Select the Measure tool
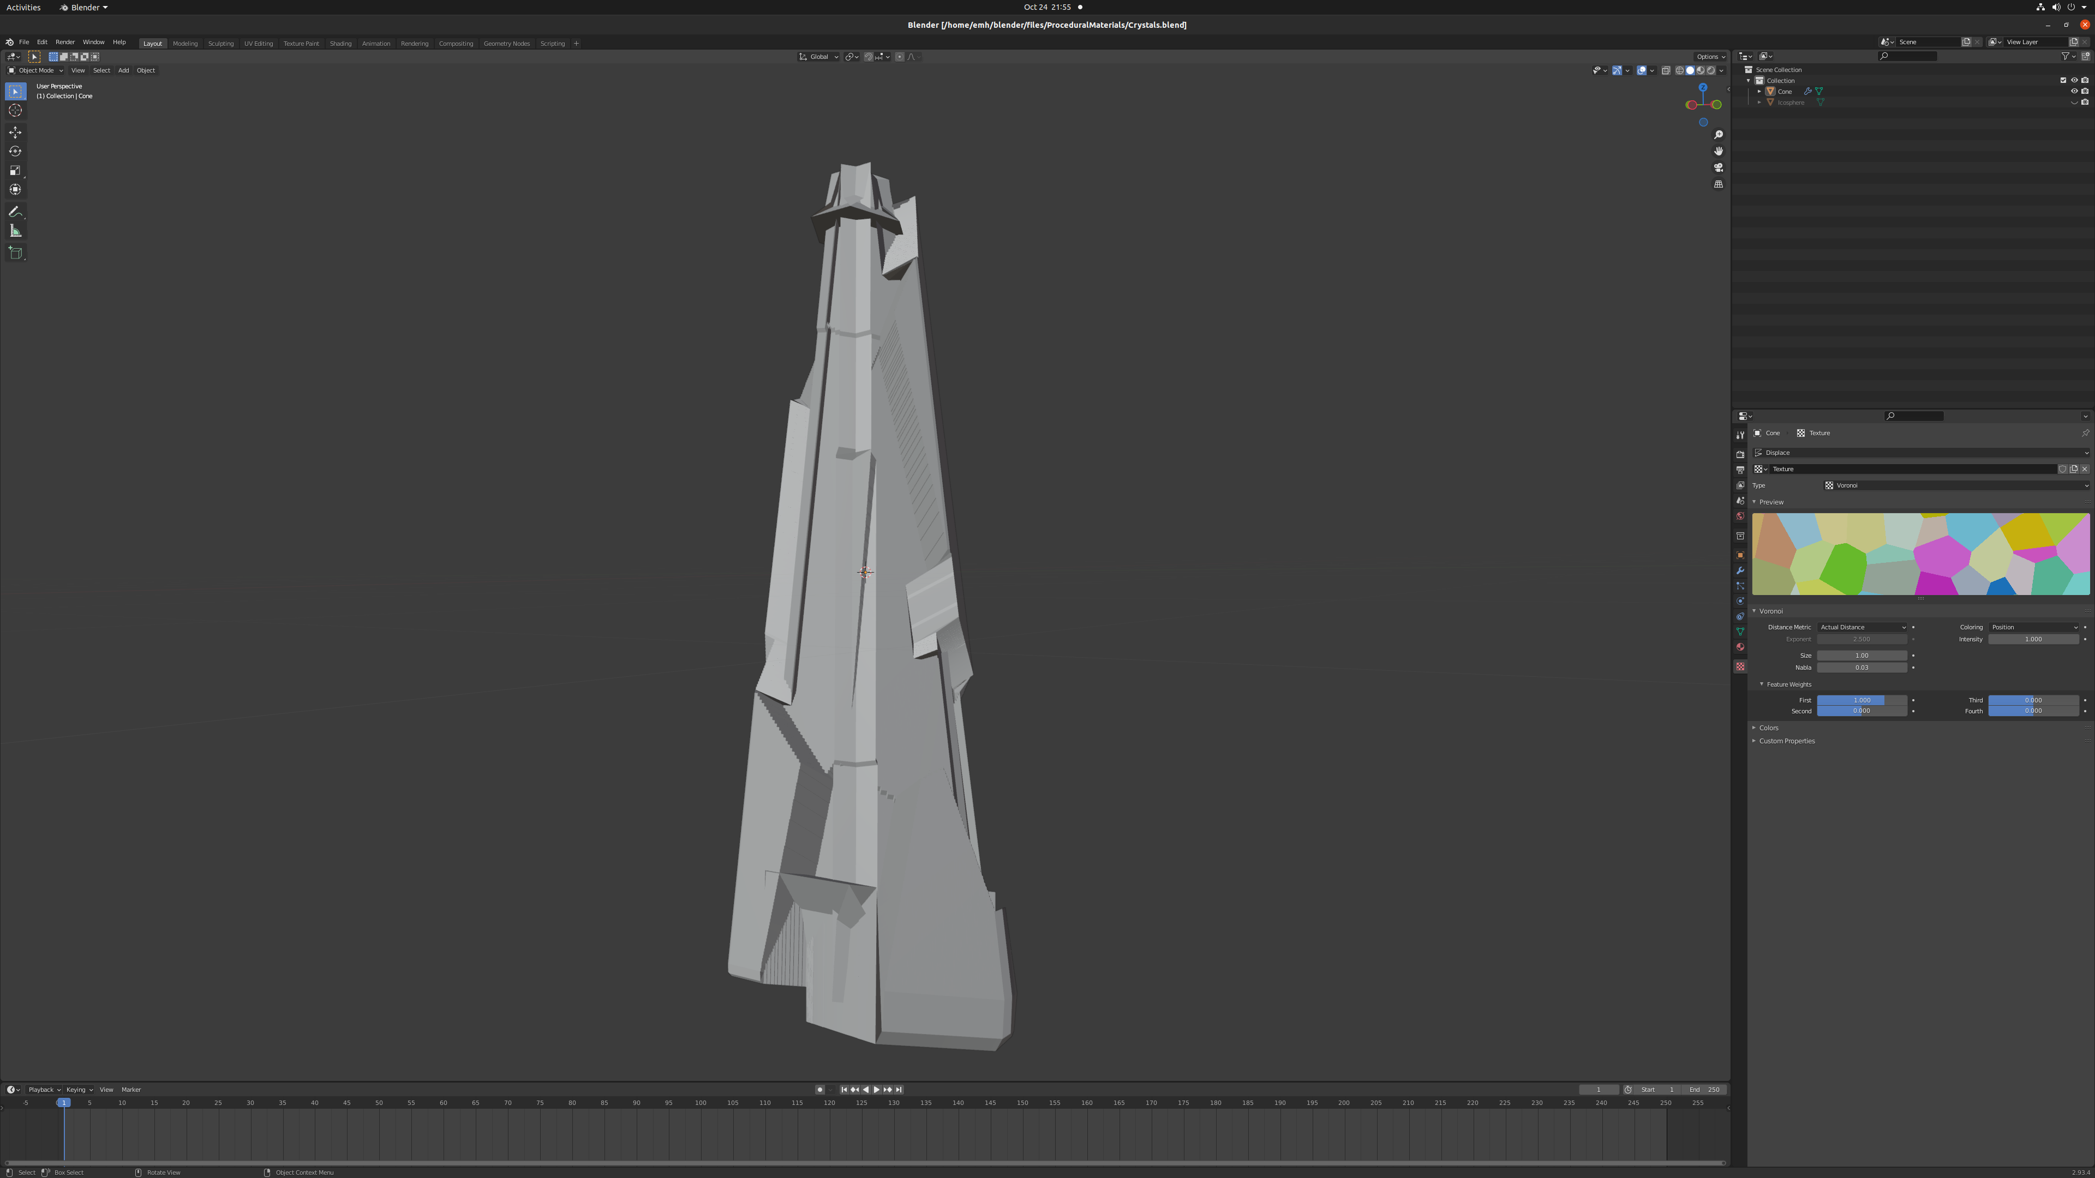The width and height of the screenshot is (2095, 1178). [15, 231]
